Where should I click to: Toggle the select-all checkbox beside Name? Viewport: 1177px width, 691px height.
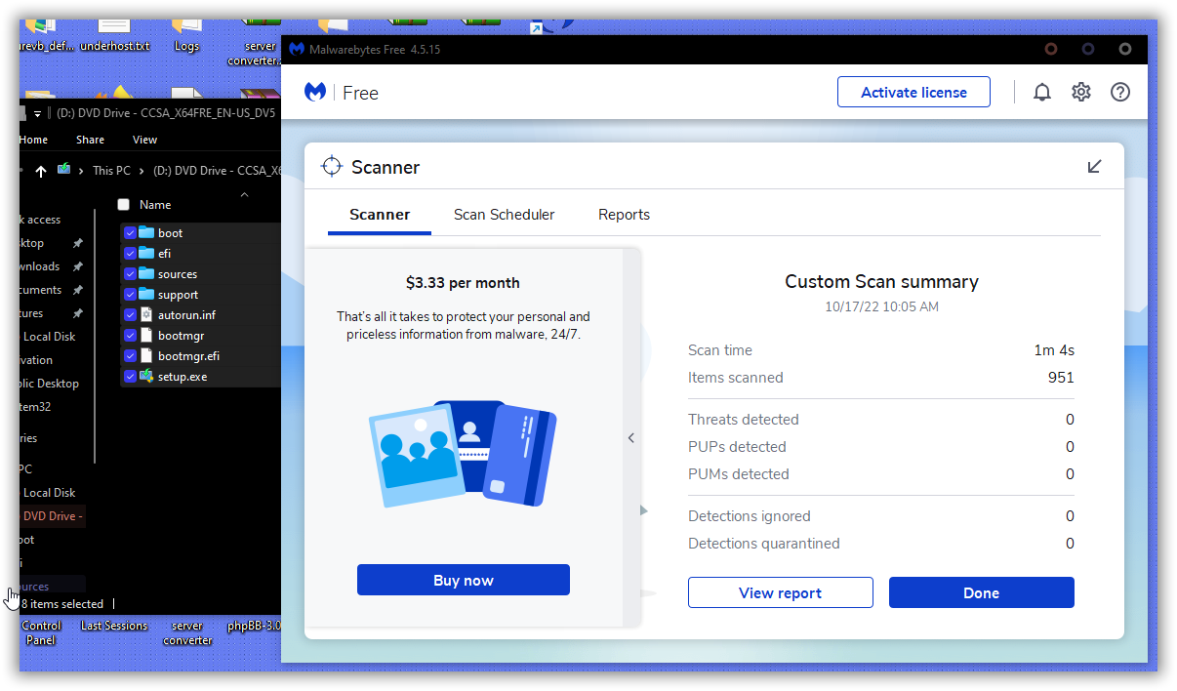coord(123,205)
